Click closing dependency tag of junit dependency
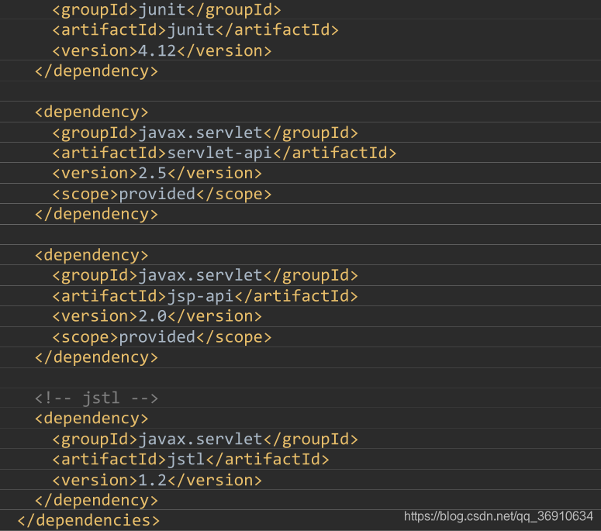Image resolution: width=601 pixels, height=531 pixels. click(x=96, y=71)
